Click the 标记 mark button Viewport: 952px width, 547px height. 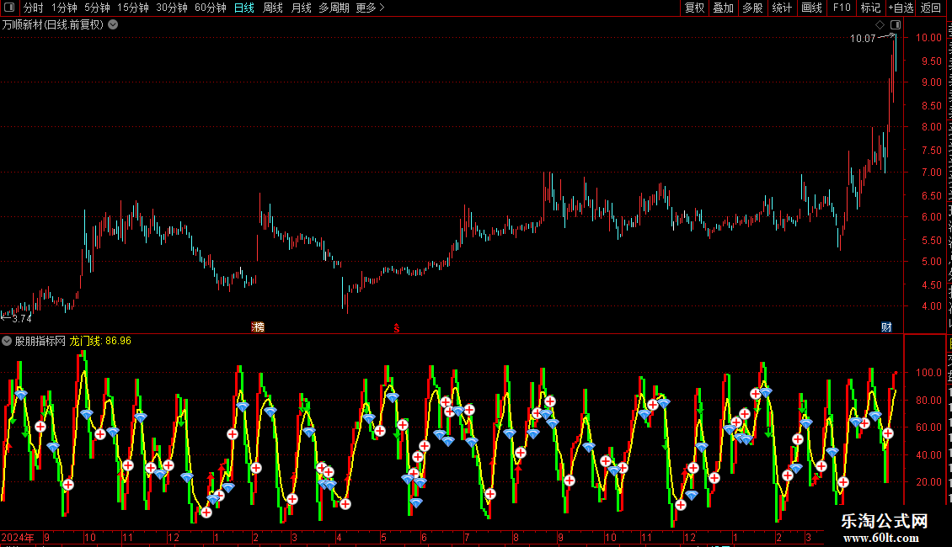870,8
